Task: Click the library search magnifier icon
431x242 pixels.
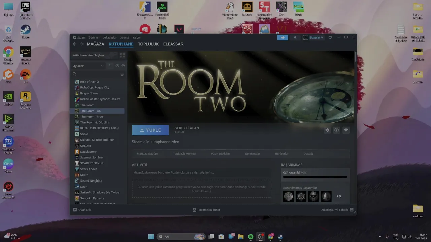Action: pyautogui.click(x=74, y=74)
